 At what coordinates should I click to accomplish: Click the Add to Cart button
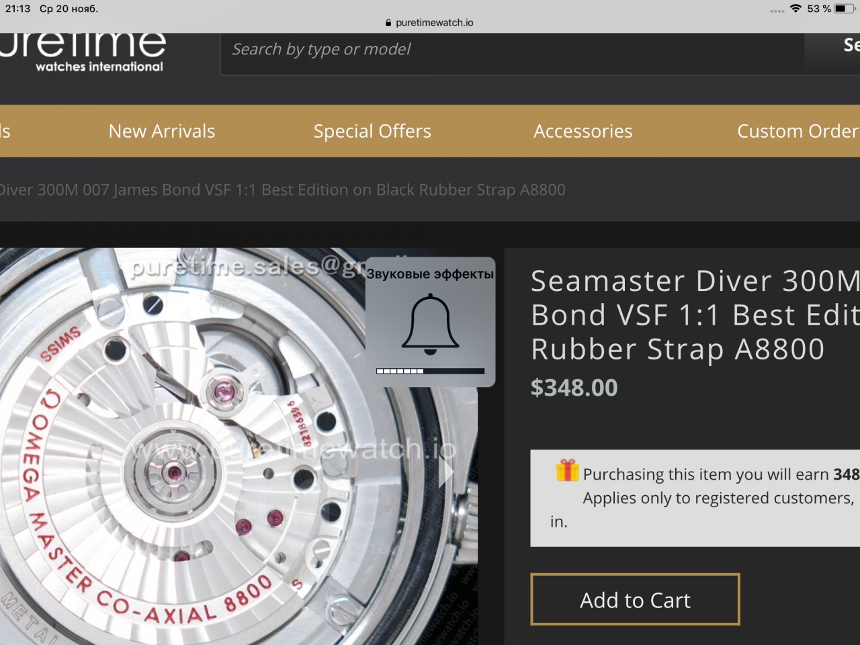click(x=635, y=599)
